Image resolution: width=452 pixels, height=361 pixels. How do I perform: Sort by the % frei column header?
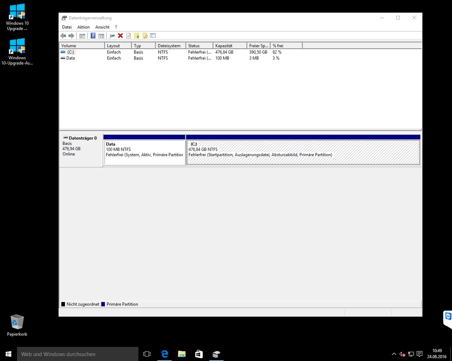pos(286,46)
